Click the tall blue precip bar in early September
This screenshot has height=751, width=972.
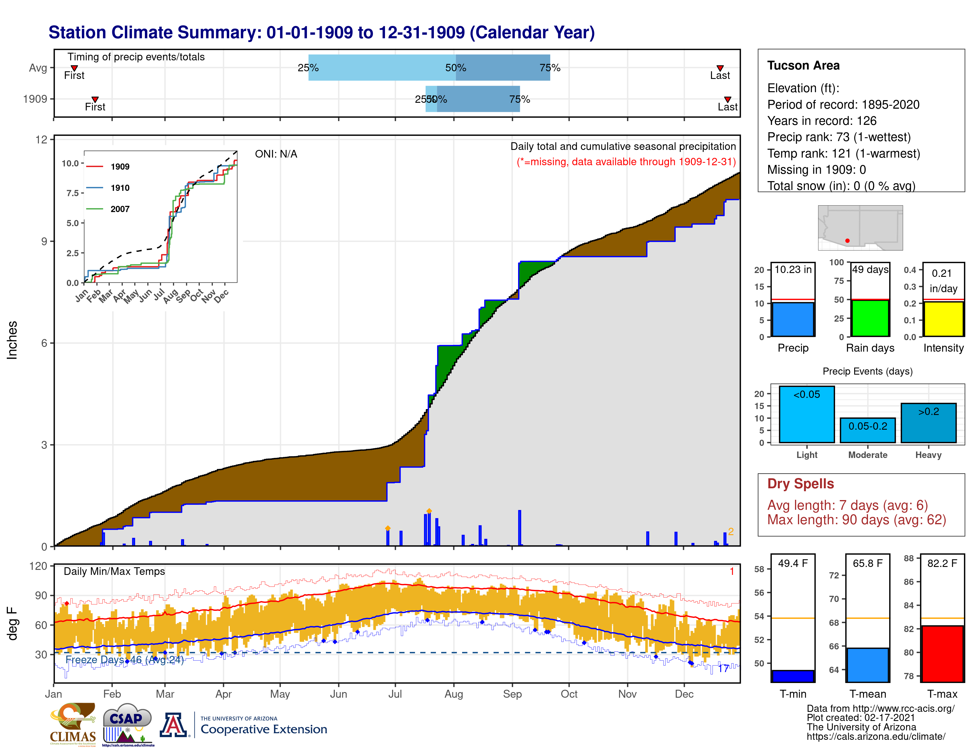pyautogui.click(x=519, y=528)
